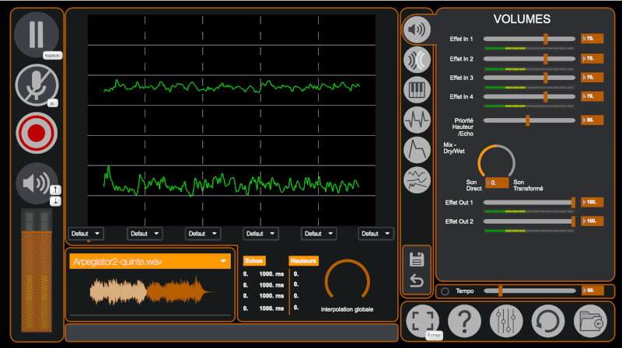Toggle fullscreen mode icon
622x348 pixels.
pyautogui.click(x=422, y=320)
